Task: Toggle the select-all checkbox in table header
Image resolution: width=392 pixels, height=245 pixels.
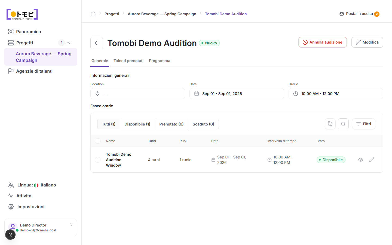Action: 98,141
